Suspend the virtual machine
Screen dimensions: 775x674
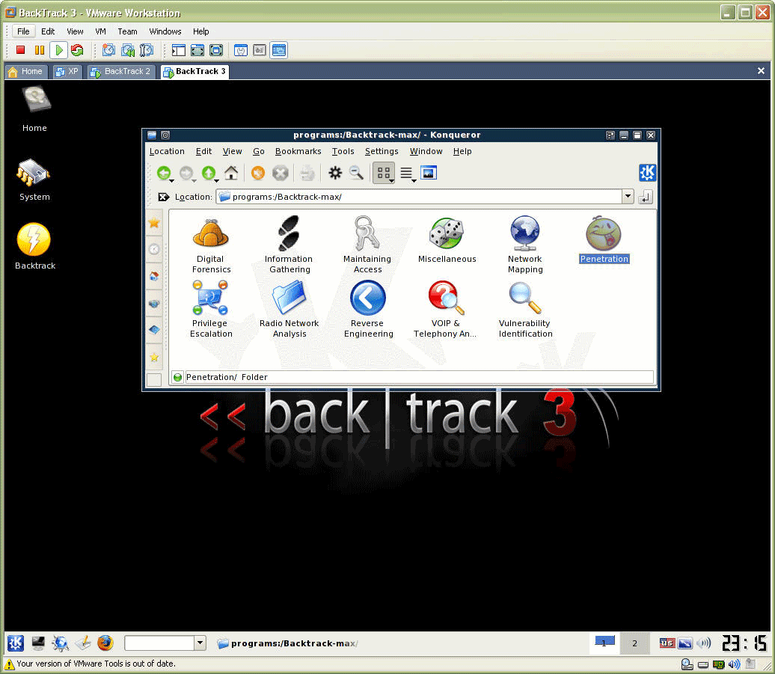[x=40, y=50]
